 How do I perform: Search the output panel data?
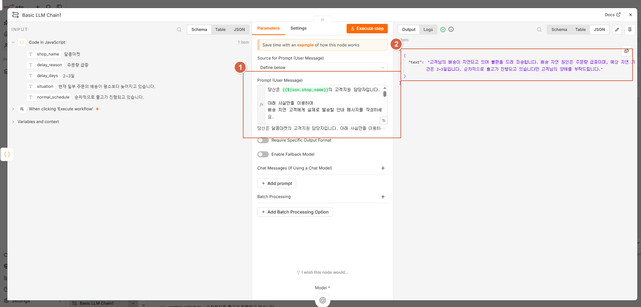539,30
